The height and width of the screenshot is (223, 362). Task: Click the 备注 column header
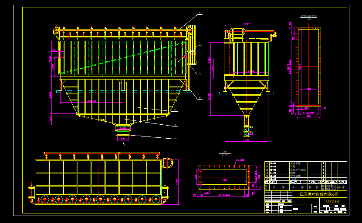point(342,187)
